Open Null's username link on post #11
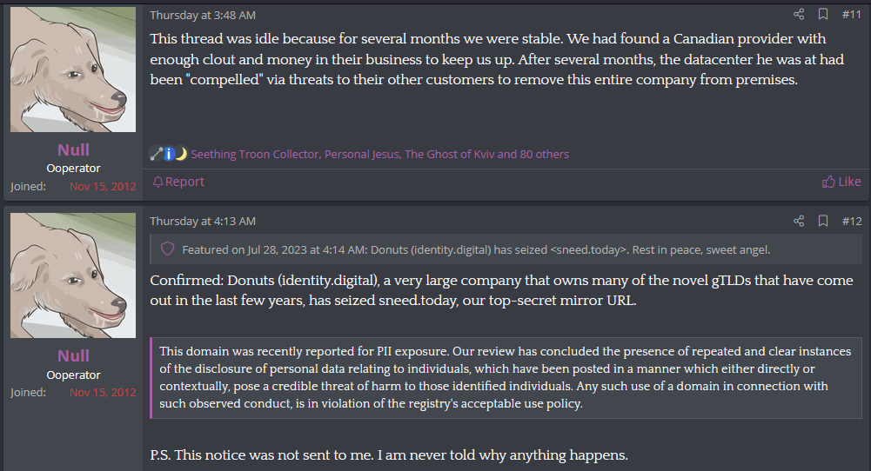The height and width of the screenshot is (471, 871). [x=73, y=149]
